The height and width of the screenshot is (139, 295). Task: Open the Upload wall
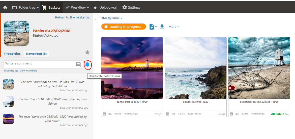tap(105, 8)
